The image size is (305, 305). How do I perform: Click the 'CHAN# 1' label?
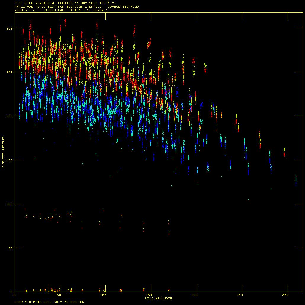(100, 10)
